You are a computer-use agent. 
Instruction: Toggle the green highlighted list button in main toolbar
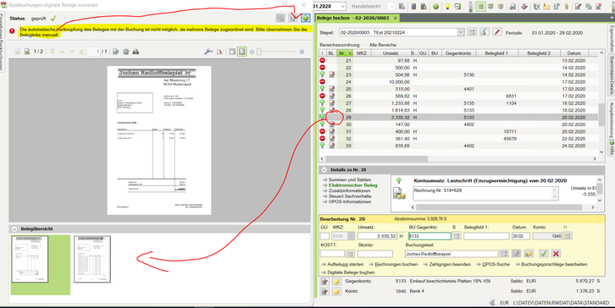pyautogui.click(x=480, y=7)
